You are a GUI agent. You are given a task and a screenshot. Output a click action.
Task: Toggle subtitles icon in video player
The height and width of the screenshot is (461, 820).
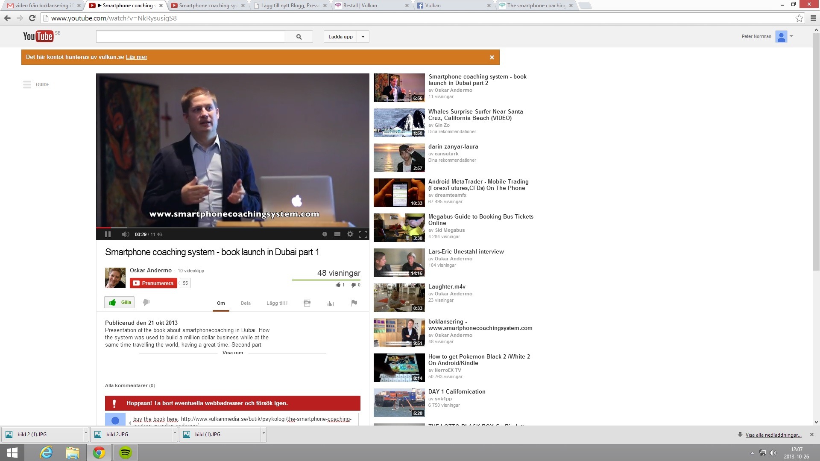click(337, 234)
